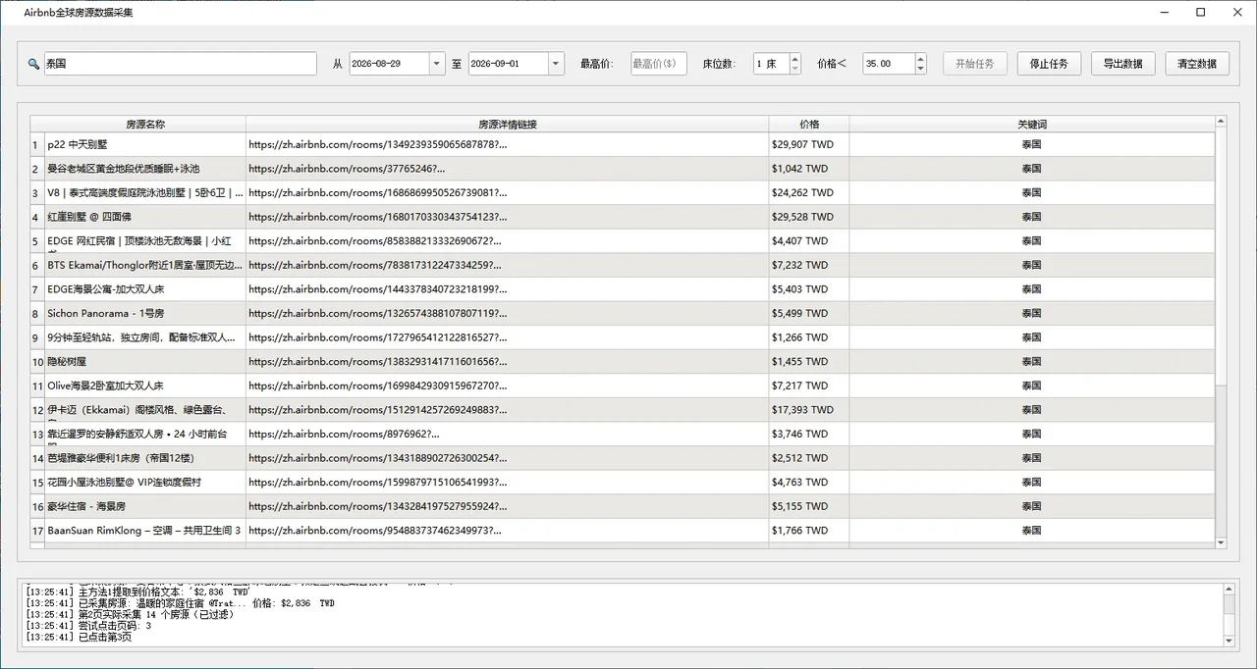Click the 清空数据 clear data button
The height and width of the screenshot is (669, 1257).
coord(1197,64)
